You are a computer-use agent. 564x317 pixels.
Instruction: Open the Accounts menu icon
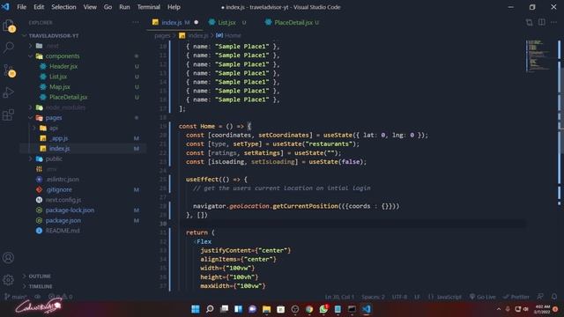pyautogui.click(x=8, y=258)
